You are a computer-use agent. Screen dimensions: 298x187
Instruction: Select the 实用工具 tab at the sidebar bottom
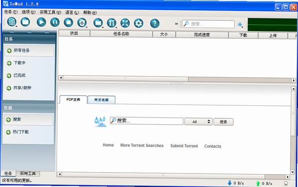coord(28,174)
